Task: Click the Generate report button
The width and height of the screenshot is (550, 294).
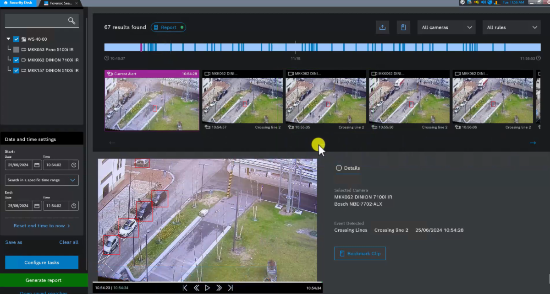Action: point(44,280)
